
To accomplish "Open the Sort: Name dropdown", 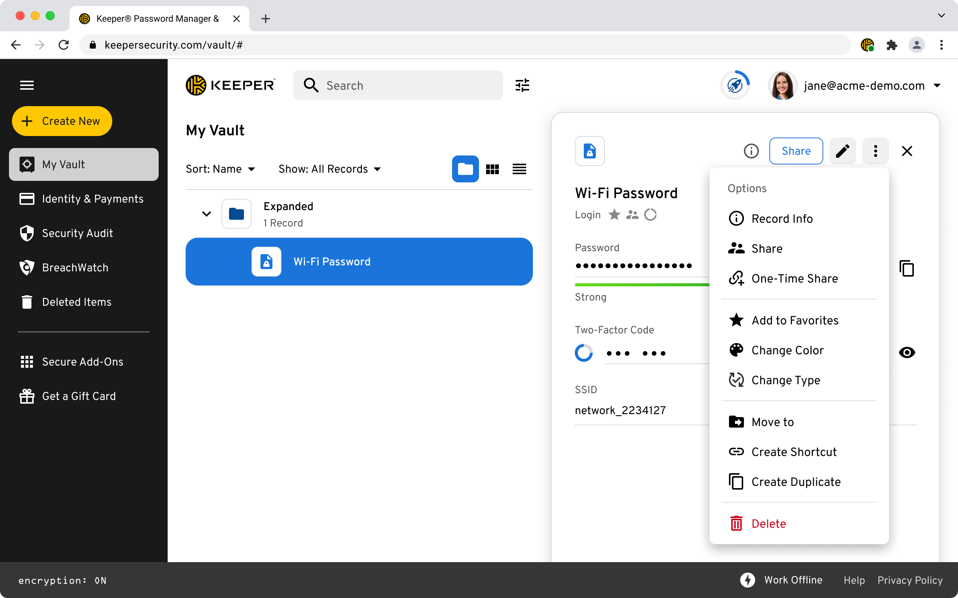I will pos(220,169).
